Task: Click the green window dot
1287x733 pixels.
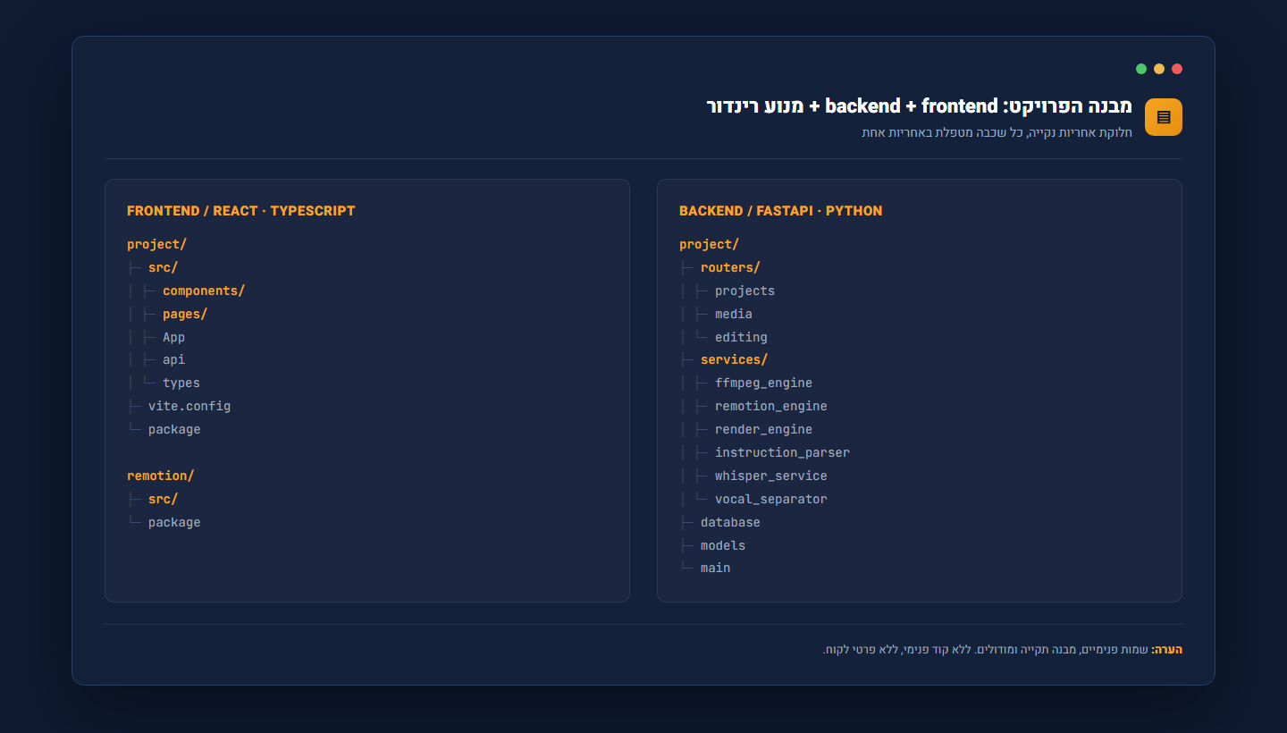Action: pos(1141,69)
